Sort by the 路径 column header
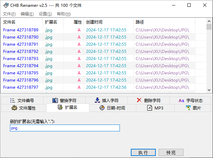The image size is (213, 158). pos(164,22)
